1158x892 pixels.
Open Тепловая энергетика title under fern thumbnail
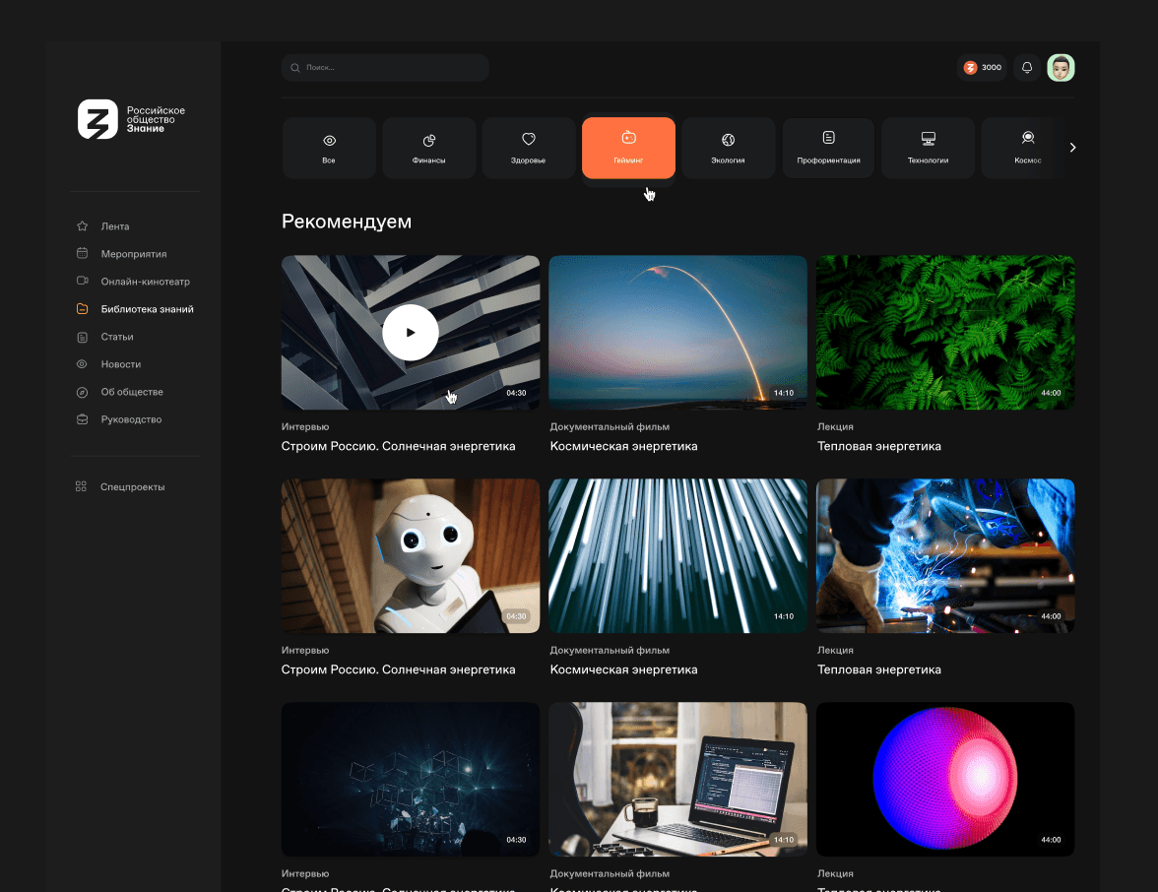(878, 446)
